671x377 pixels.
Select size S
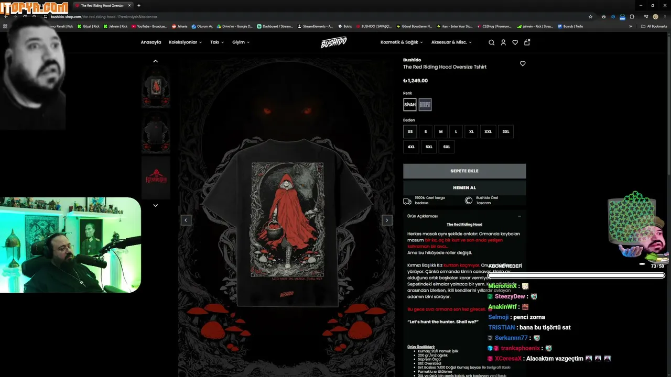pos(426,131)
